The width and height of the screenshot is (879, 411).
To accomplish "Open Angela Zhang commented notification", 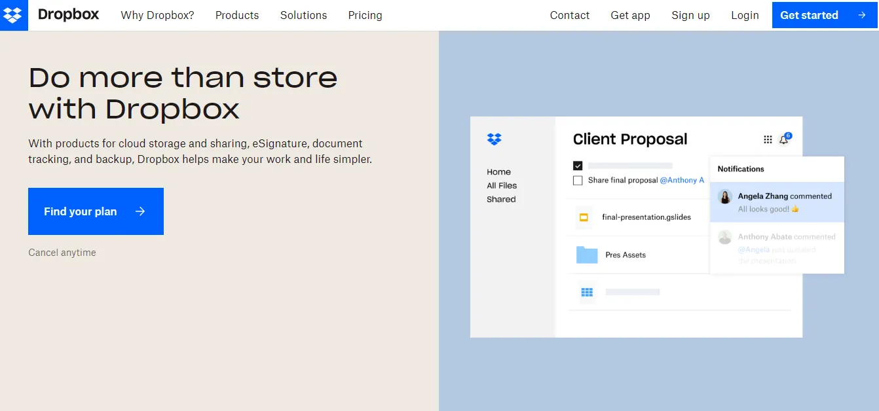I will coord(777,202).
